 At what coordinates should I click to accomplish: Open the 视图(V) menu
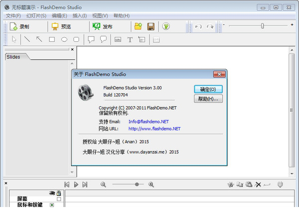100,15
